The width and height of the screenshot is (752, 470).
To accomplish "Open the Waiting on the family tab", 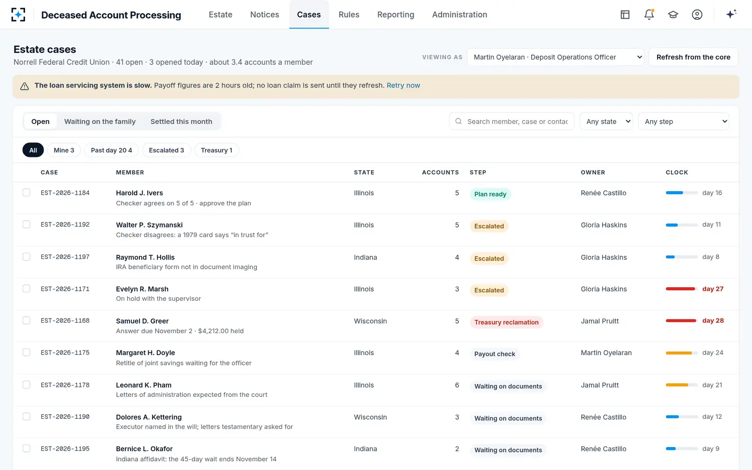I will (x=100, y=122).
